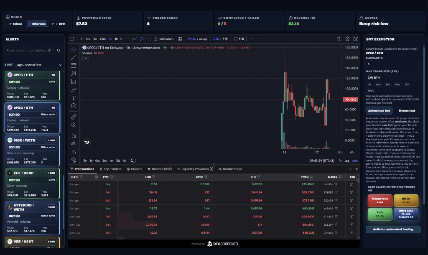Activate automated trading

pos(393,229)
